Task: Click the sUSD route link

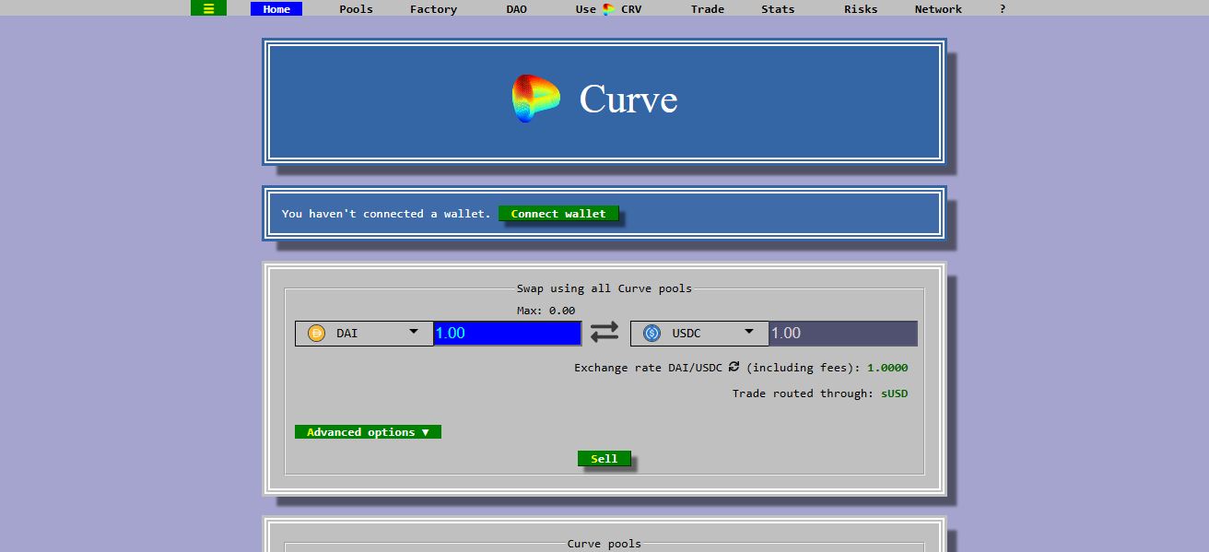Action: (894, 393)
